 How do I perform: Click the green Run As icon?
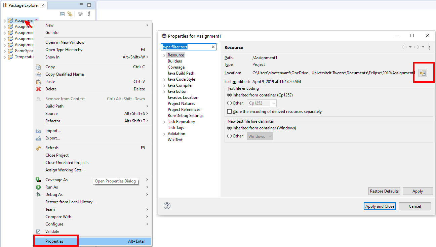pos(38,187)
